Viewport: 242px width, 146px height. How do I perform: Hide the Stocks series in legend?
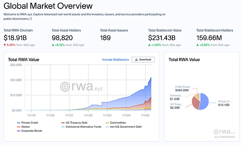[23, 127]
